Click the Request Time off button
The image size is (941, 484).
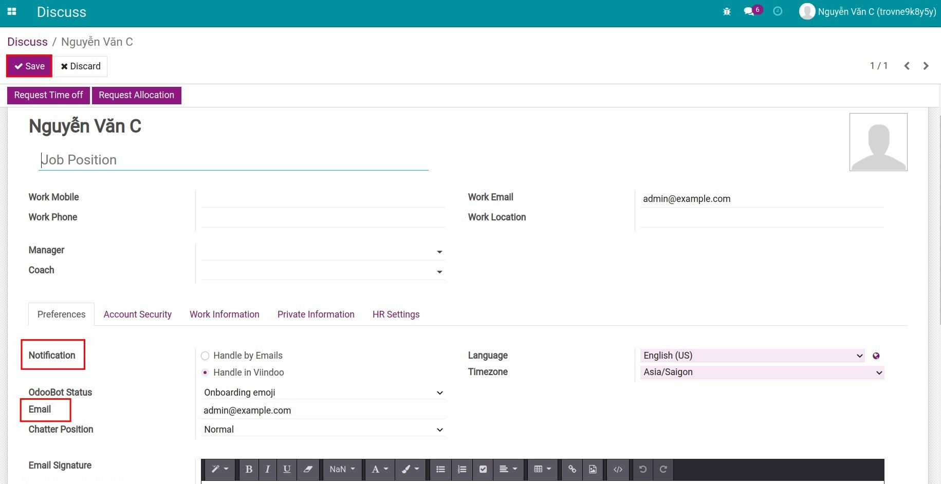[x=48, y=95]
